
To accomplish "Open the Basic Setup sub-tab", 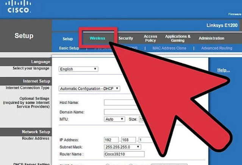I will tap(69, 48).
